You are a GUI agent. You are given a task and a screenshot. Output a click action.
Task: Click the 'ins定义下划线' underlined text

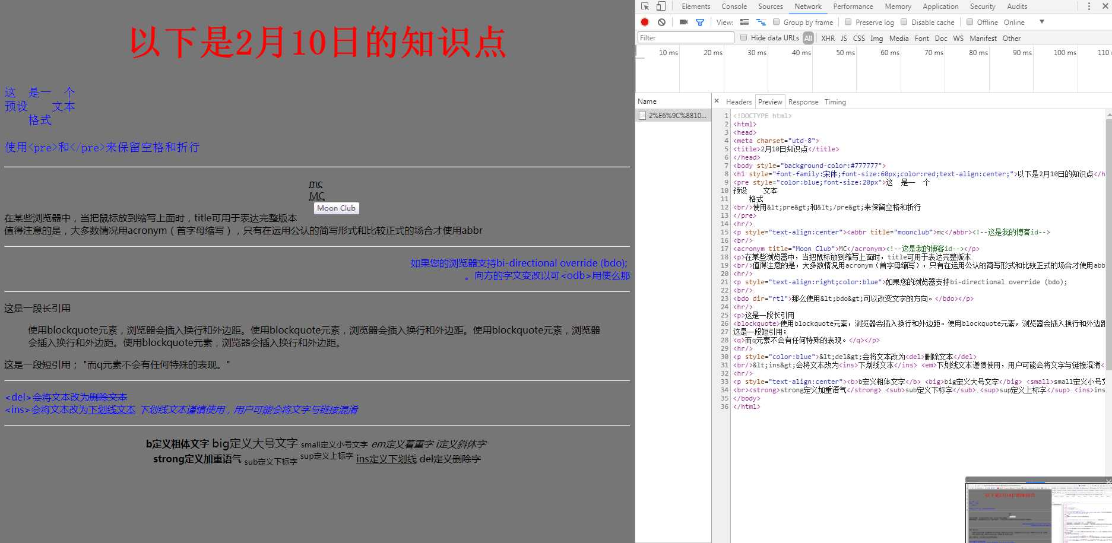(386, 459)
